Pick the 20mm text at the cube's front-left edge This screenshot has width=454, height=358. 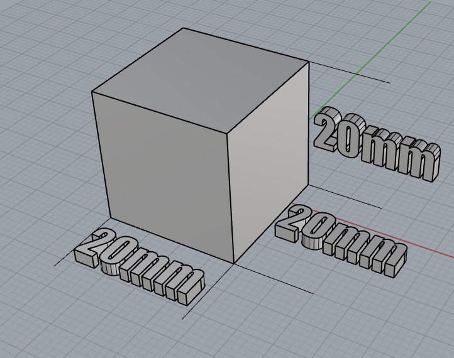click(140, 266)
